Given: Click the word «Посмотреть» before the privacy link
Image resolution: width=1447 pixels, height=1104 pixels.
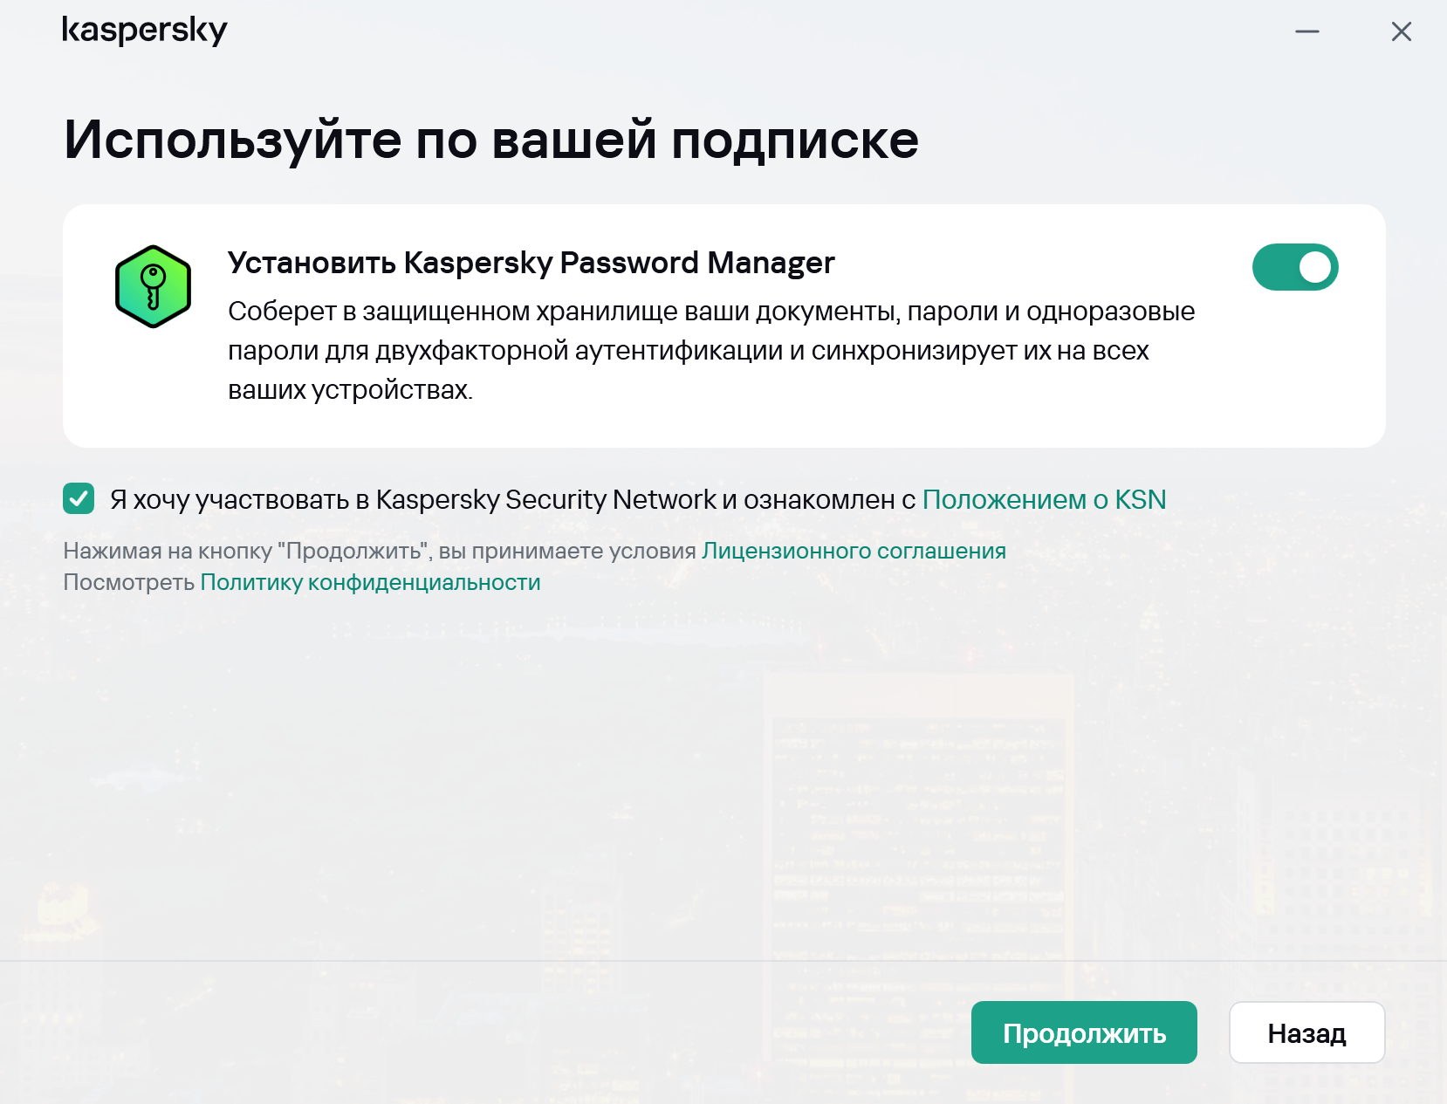Looking at the screenshot, I should 128,582.
